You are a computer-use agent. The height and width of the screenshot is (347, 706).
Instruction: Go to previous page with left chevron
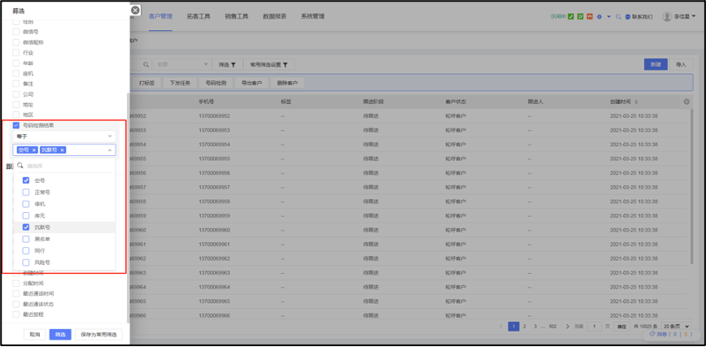(x=502, y=327)
